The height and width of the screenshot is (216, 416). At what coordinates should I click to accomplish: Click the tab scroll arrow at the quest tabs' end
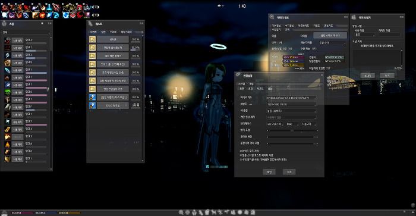click(142, 32)
